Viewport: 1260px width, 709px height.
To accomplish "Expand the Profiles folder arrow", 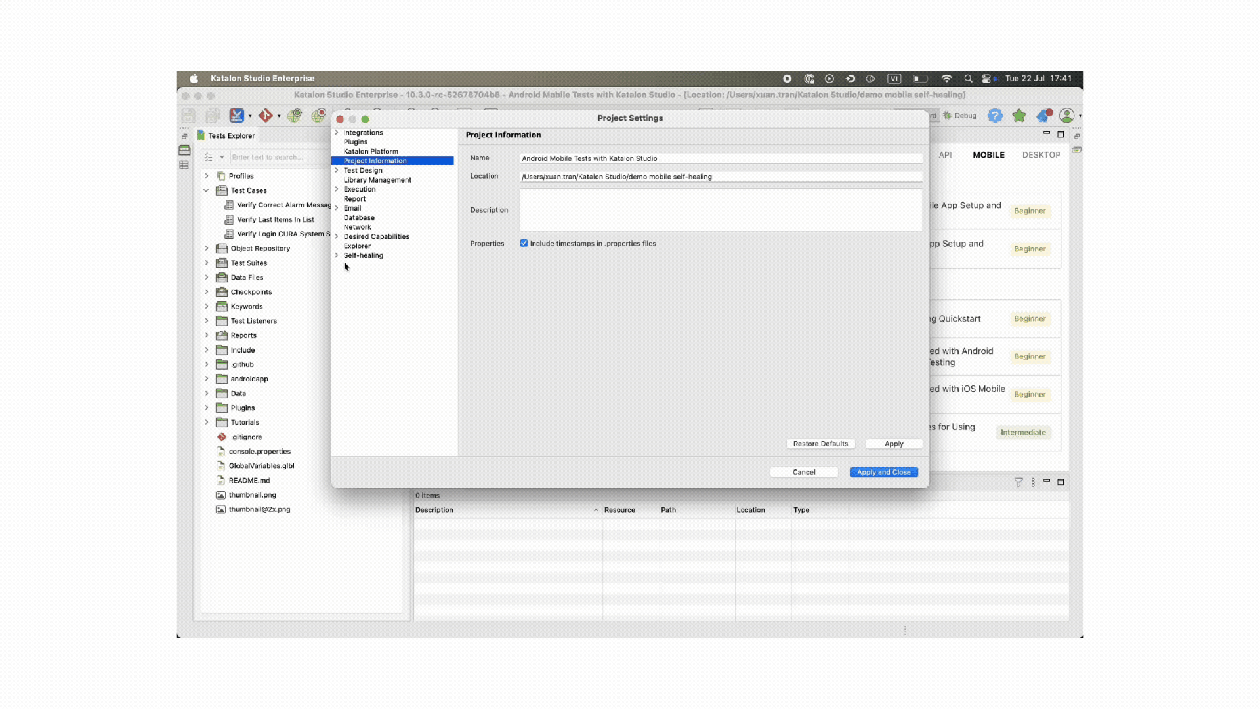I will [x=207, y=176].
